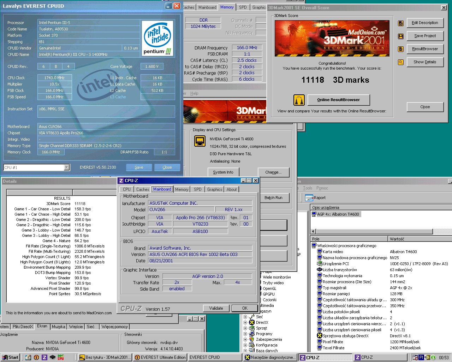Click the DirectX icon in EVEREST tree

[x=252, y=322]
